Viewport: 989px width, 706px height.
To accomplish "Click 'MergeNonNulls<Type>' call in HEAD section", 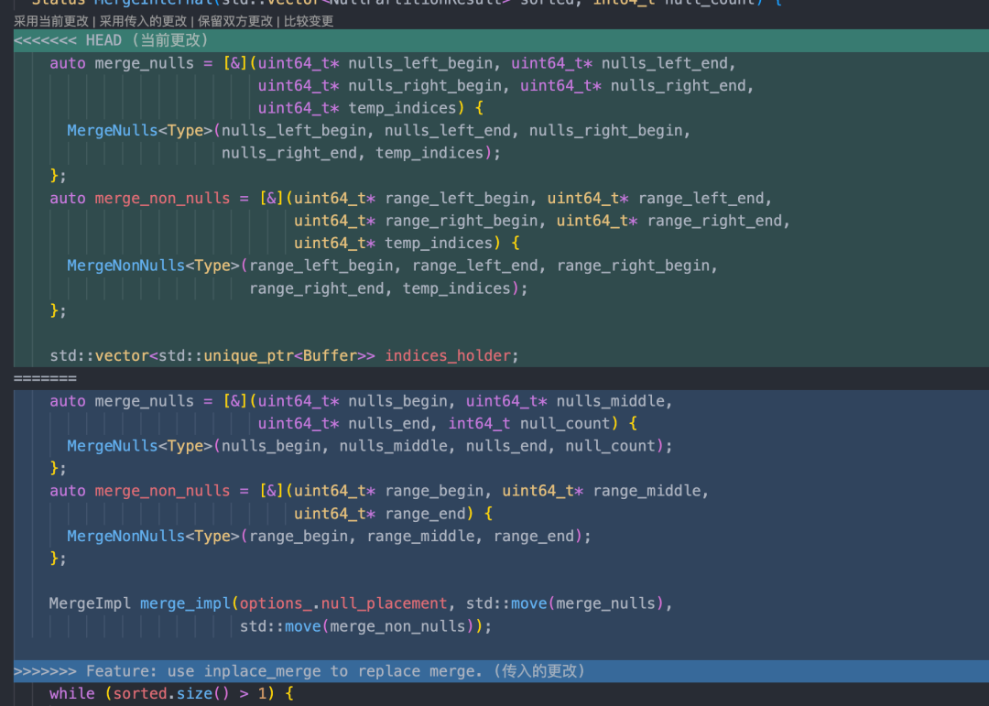I will pos(154,266).
